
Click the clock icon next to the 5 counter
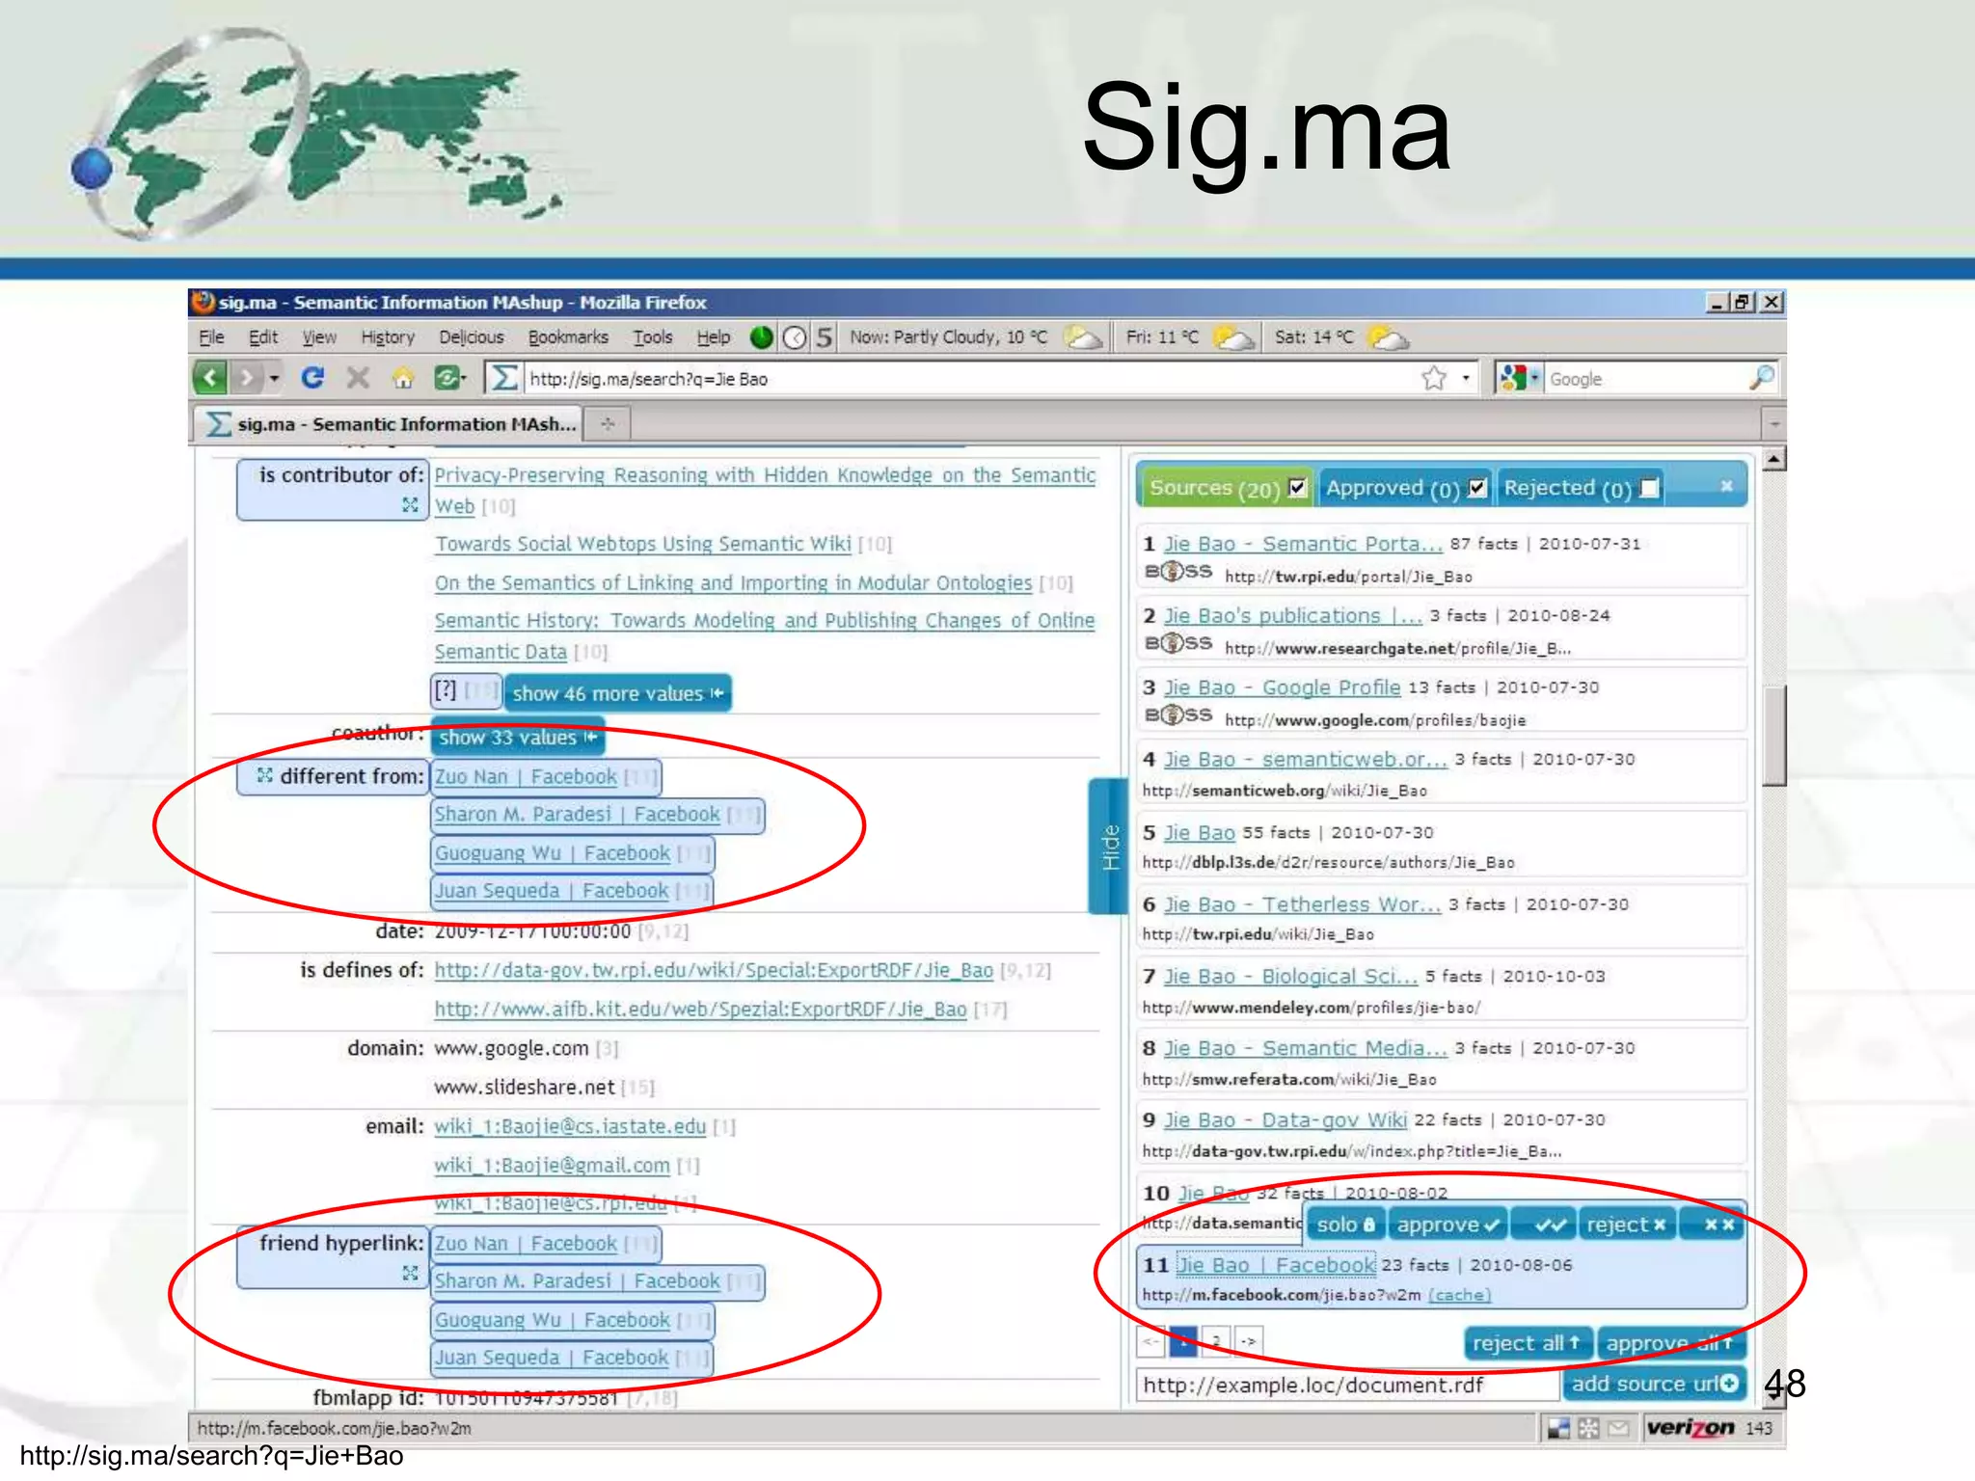pyautogui.click(x=795, y=337)
